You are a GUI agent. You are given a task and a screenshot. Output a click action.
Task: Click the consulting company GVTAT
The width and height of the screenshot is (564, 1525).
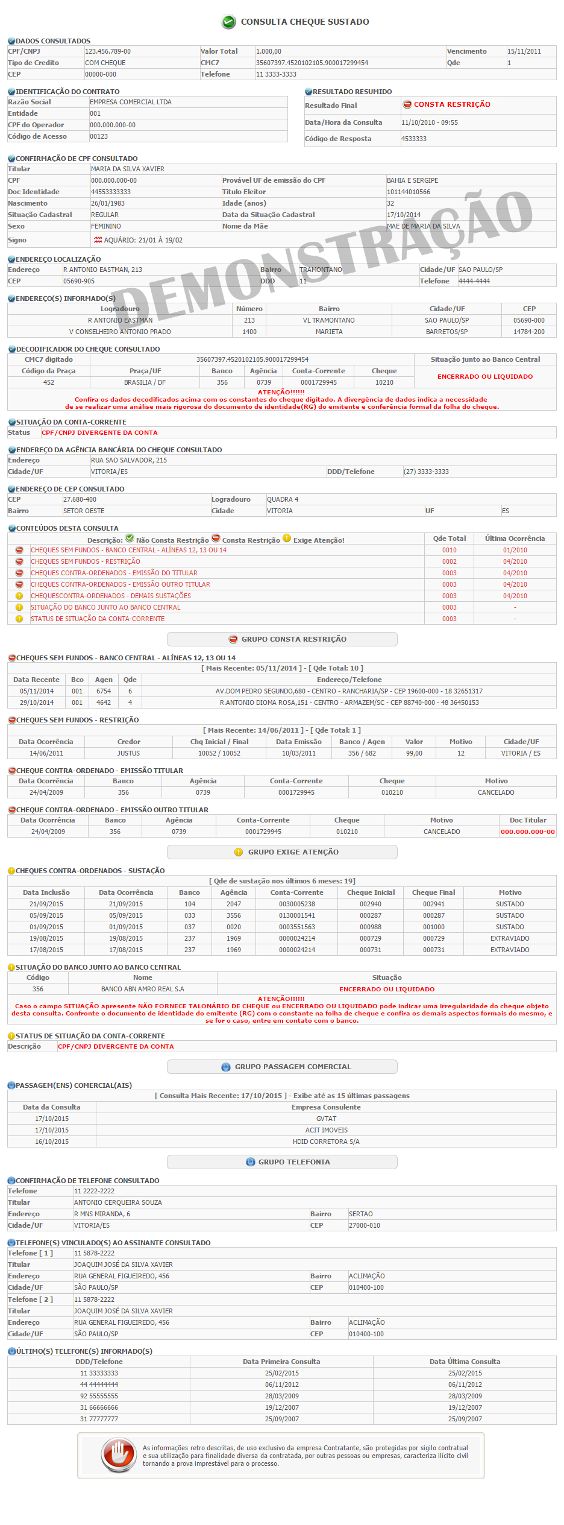(327, 1119)
